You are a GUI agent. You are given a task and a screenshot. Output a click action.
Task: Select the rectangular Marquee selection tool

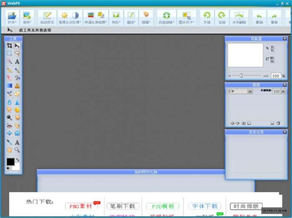coord(9,53)
